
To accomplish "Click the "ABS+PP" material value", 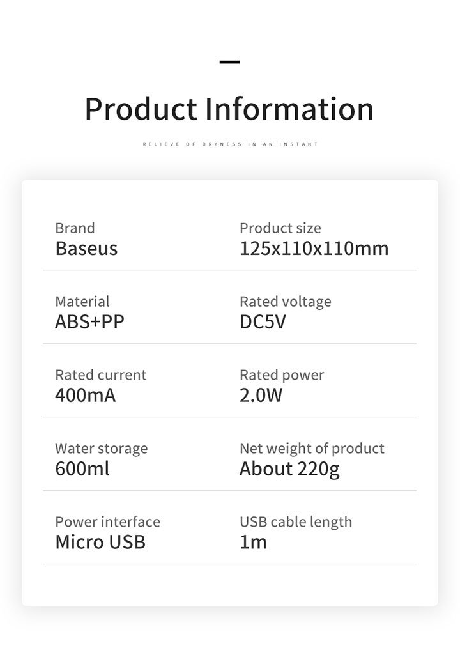I will pyautogui.click(x=89, y=321).
